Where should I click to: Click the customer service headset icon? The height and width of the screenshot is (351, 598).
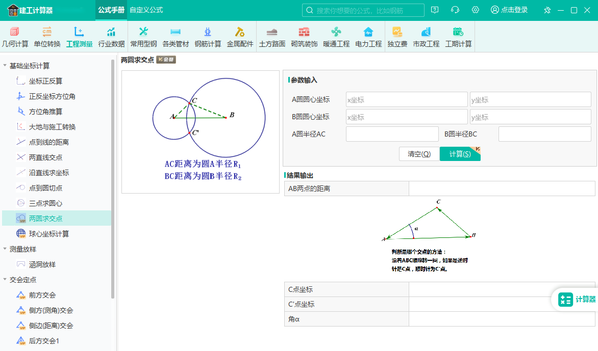pyautogui.click(x=455, y=10)
